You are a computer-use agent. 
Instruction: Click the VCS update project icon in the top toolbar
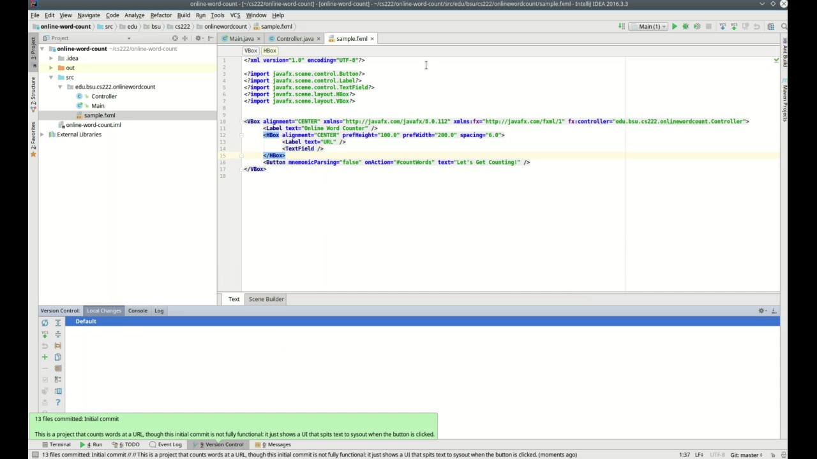[x=723, y=27]
